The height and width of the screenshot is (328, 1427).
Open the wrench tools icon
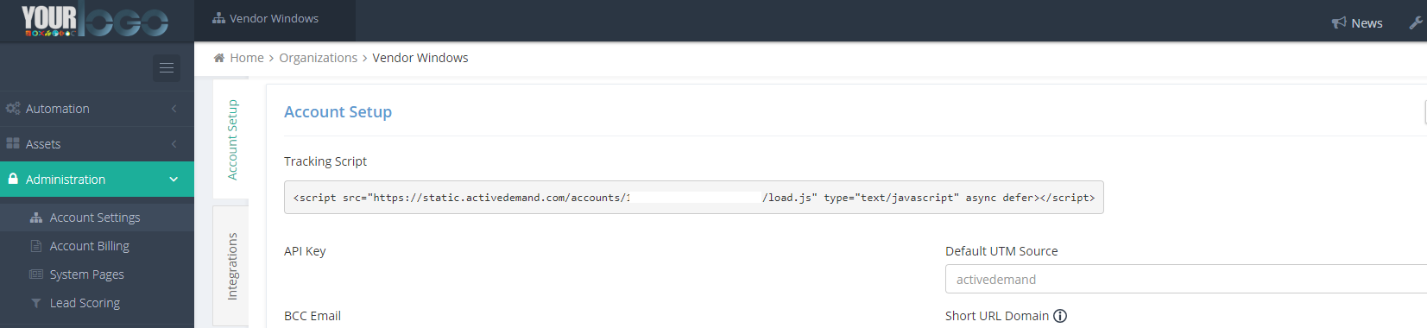pyautogui.click(x=1416, y=23)
